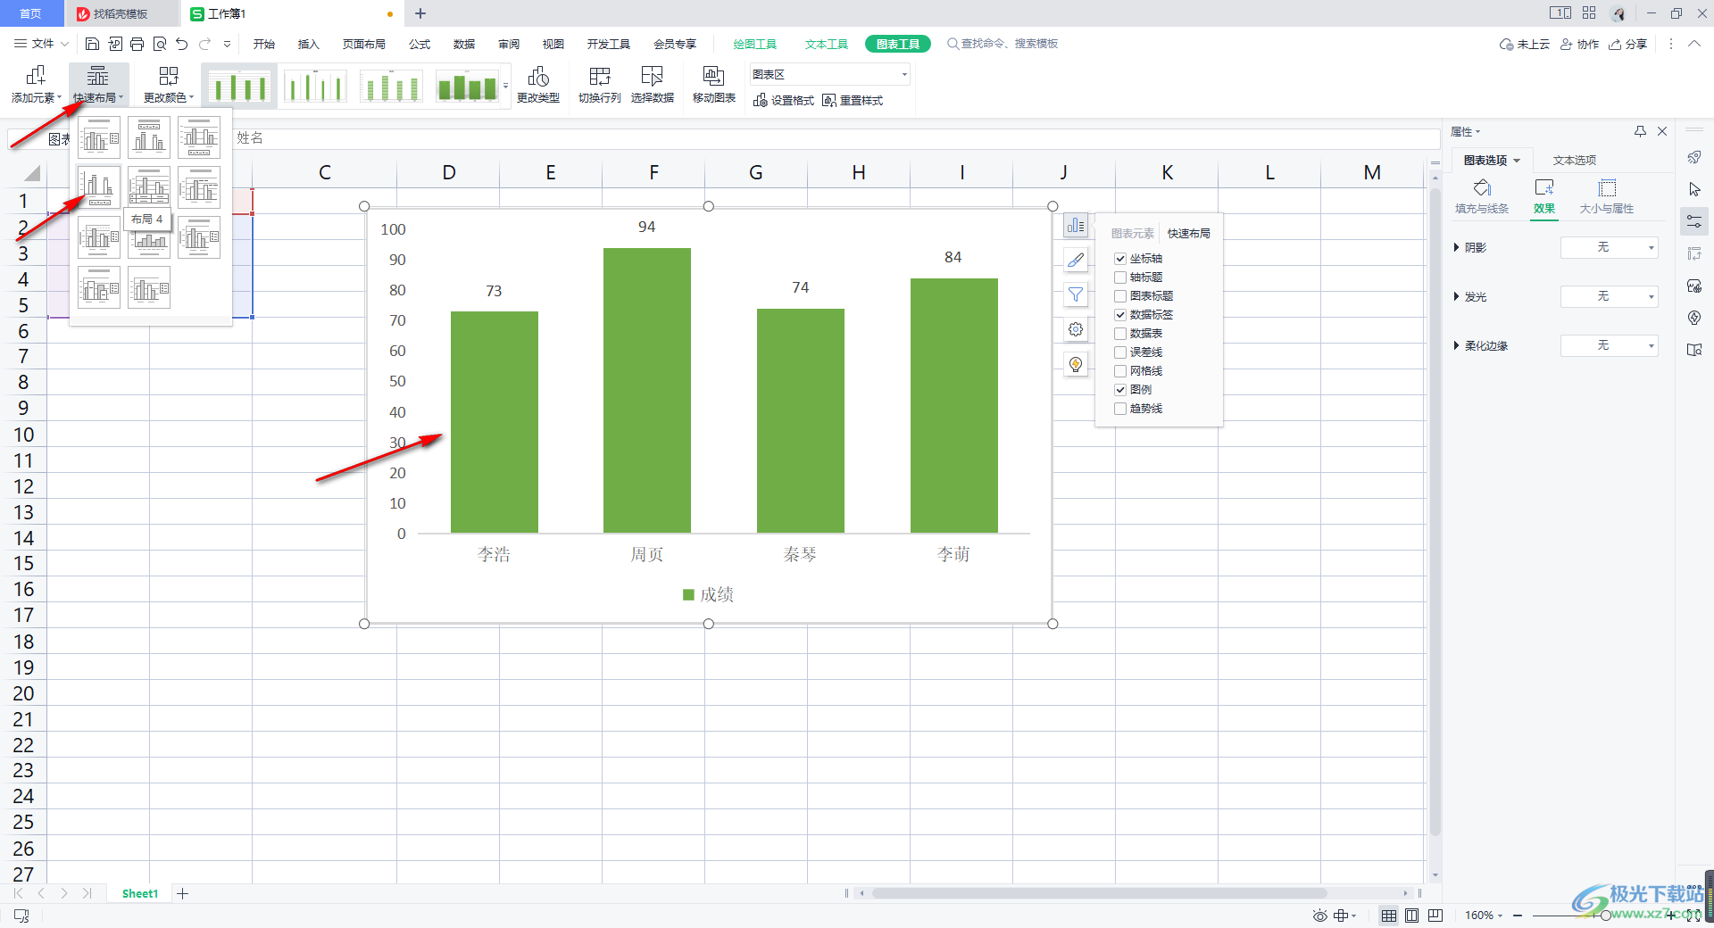1714x928 pixels.
Task: Expand chart styles gallery more arrow
Action: tap(506, 87)
